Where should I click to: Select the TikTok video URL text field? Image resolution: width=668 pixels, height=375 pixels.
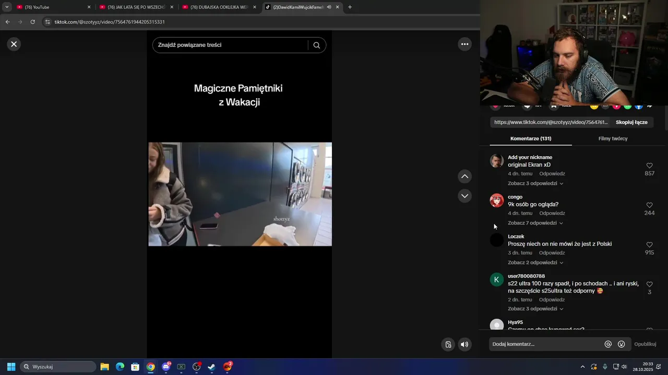[x=551, y=122]
